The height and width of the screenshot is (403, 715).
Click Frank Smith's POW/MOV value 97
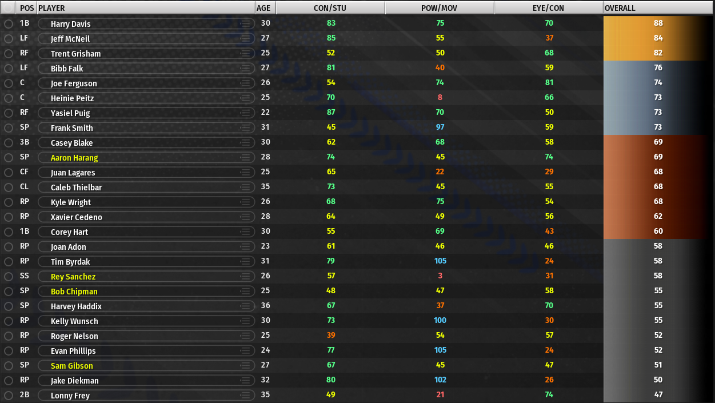coord(440,127)
